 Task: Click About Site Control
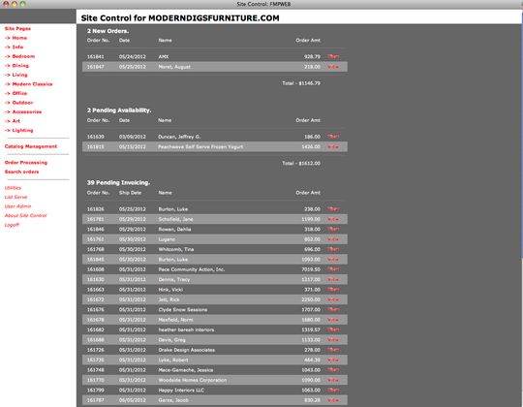click(26, 215)
